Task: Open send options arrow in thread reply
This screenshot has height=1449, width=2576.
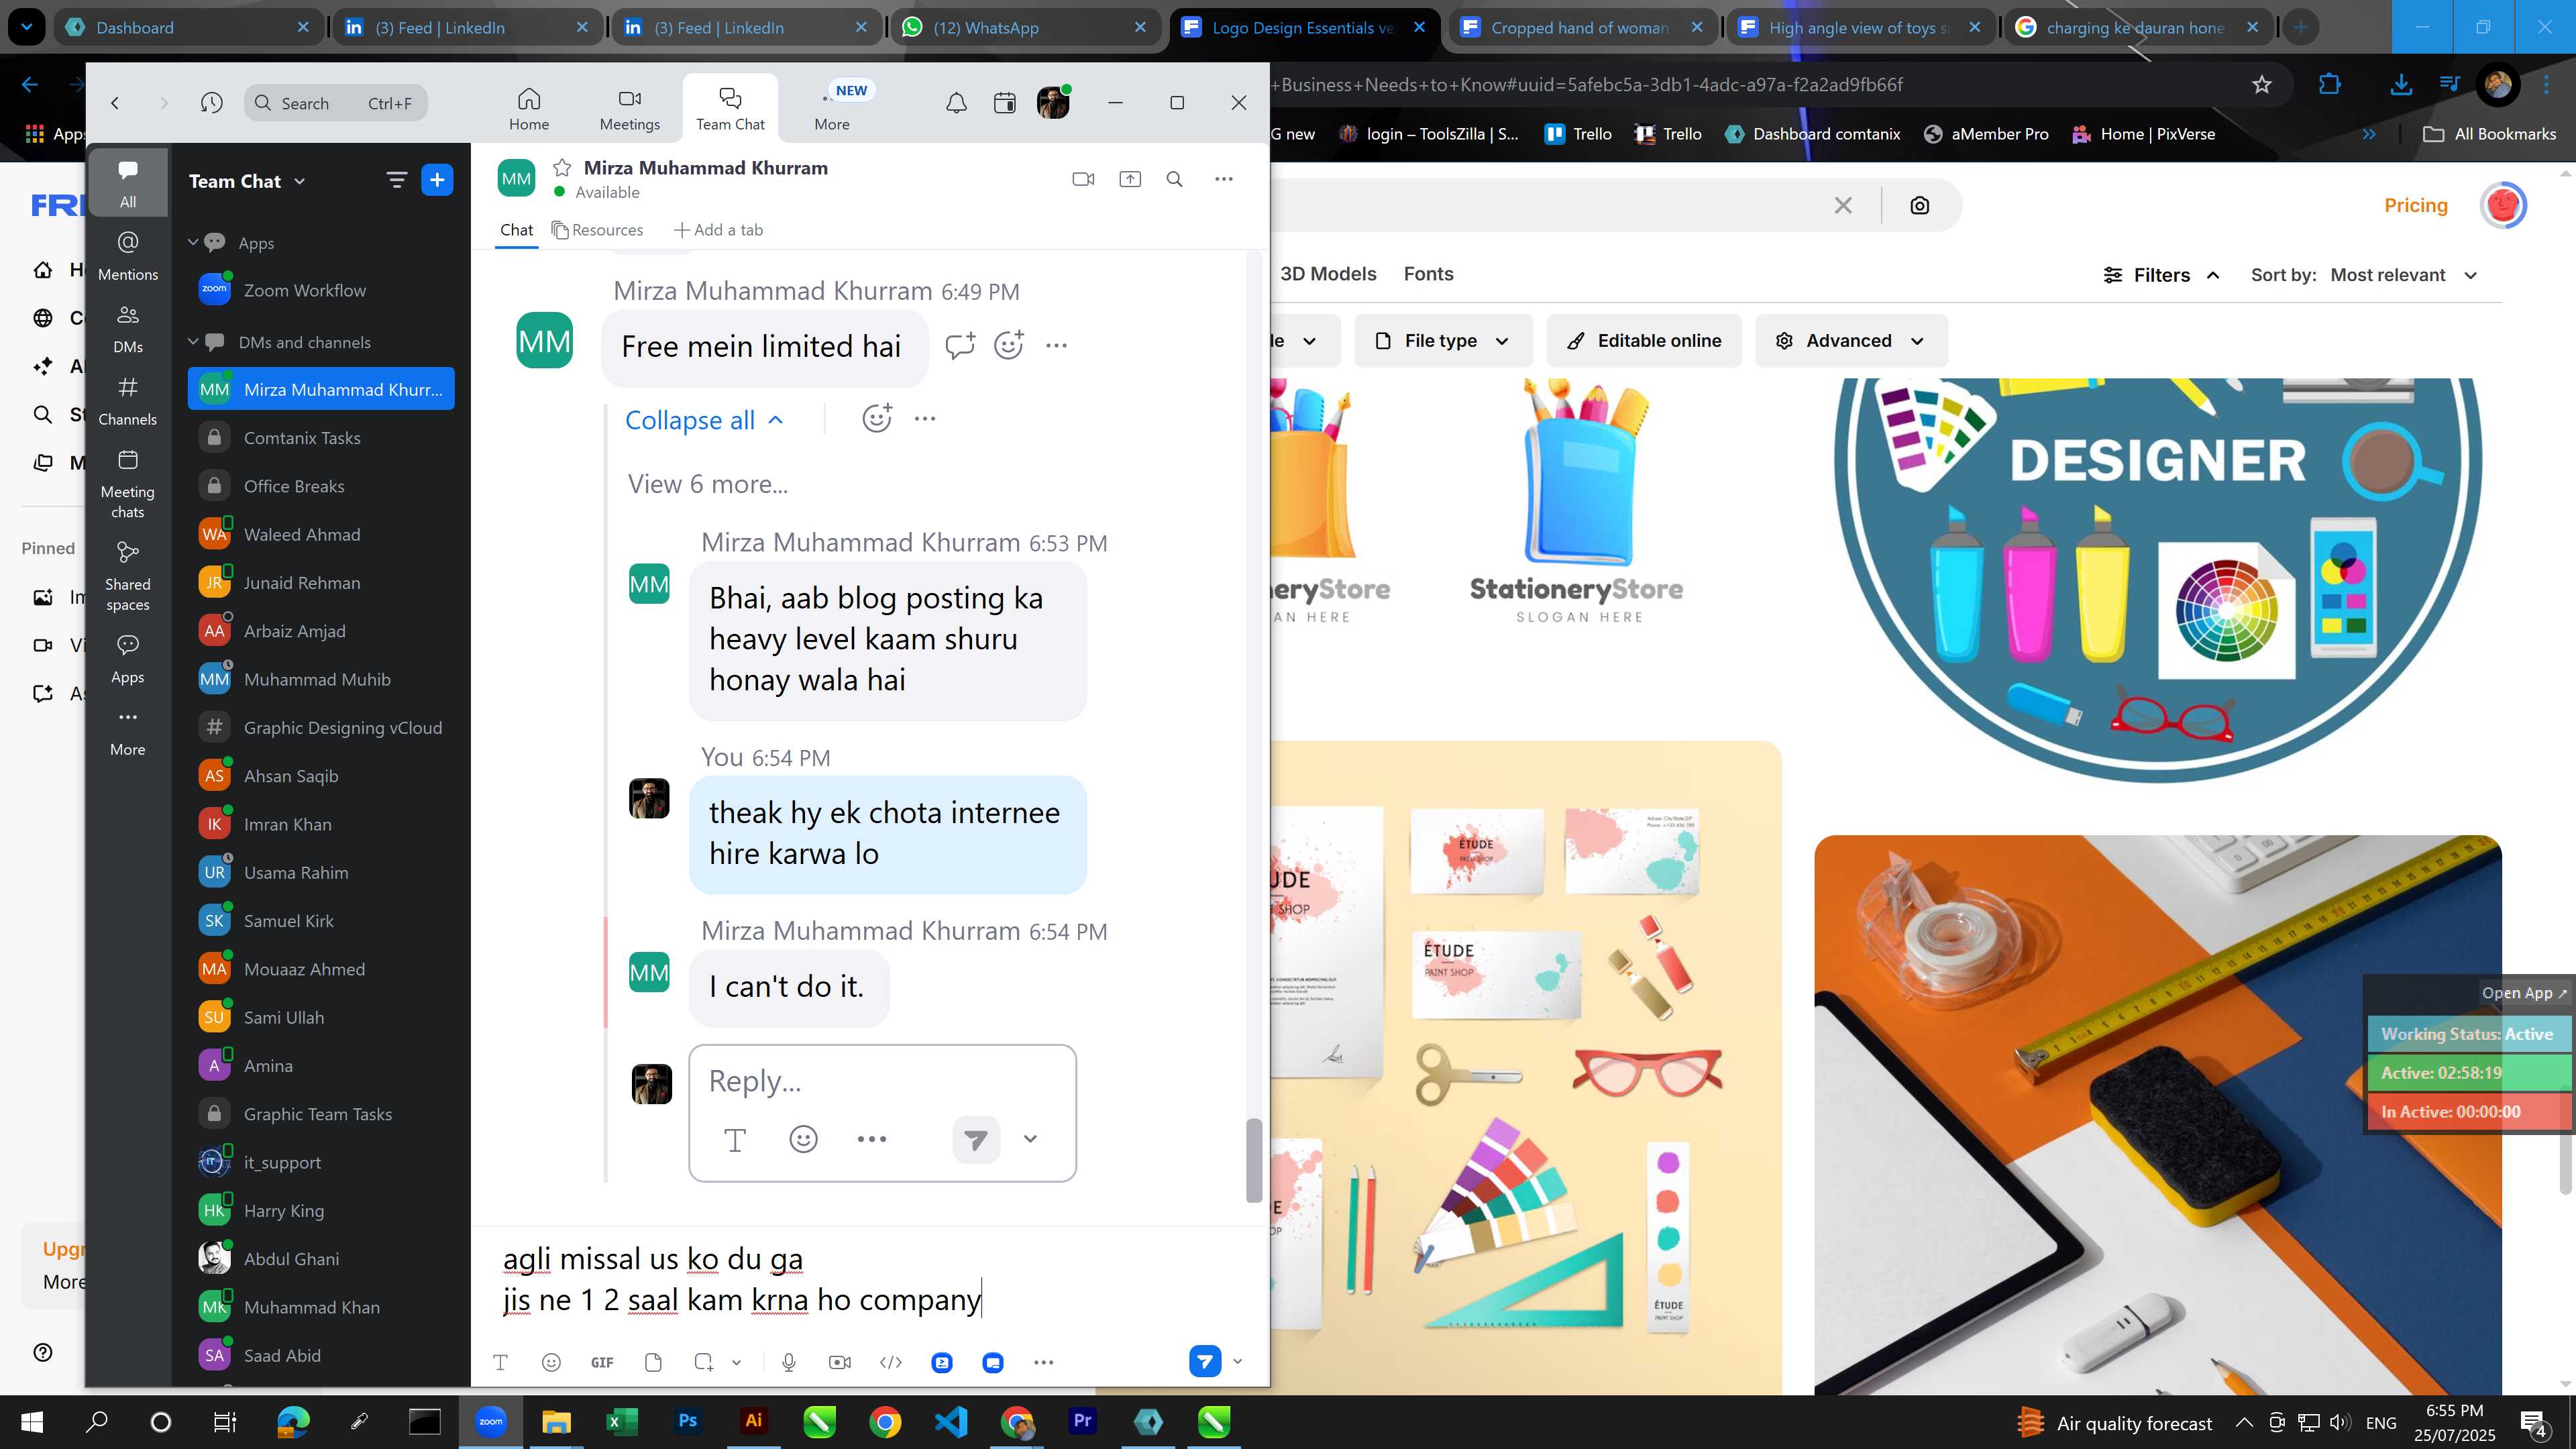Action: click(x=1030, y=1139)
